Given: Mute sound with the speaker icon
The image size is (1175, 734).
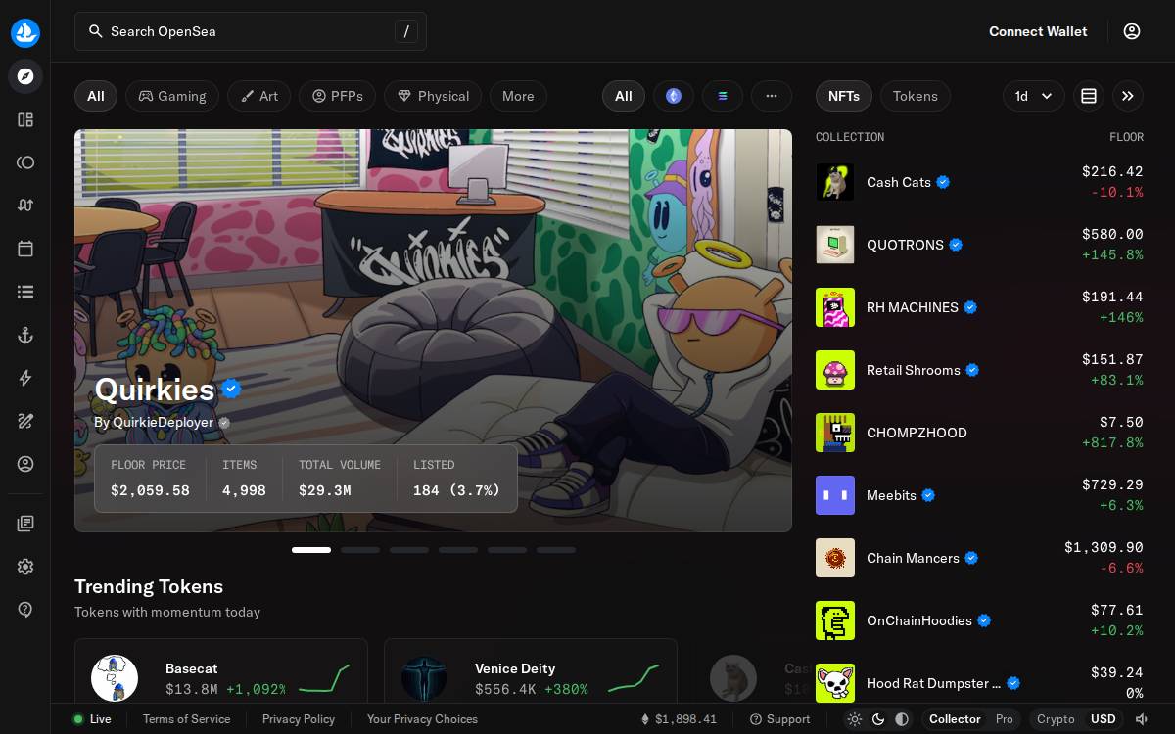Looking at the screenshot, I should tap(1141, 719).
